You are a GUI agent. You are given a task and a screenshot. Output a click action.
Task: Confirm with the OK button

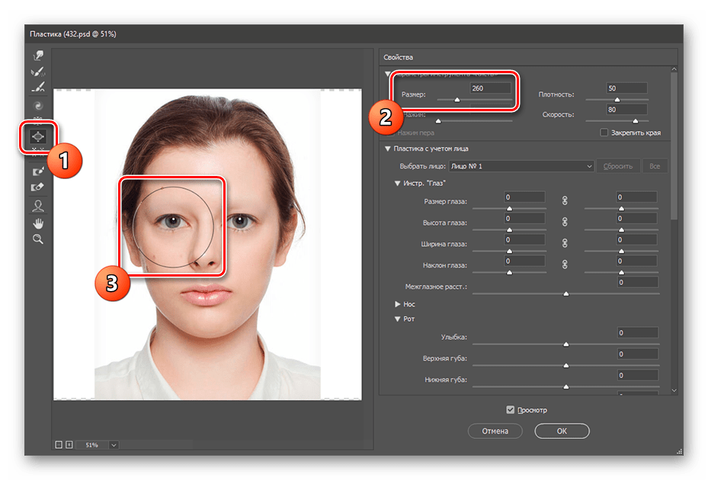(x=562, y=430)
